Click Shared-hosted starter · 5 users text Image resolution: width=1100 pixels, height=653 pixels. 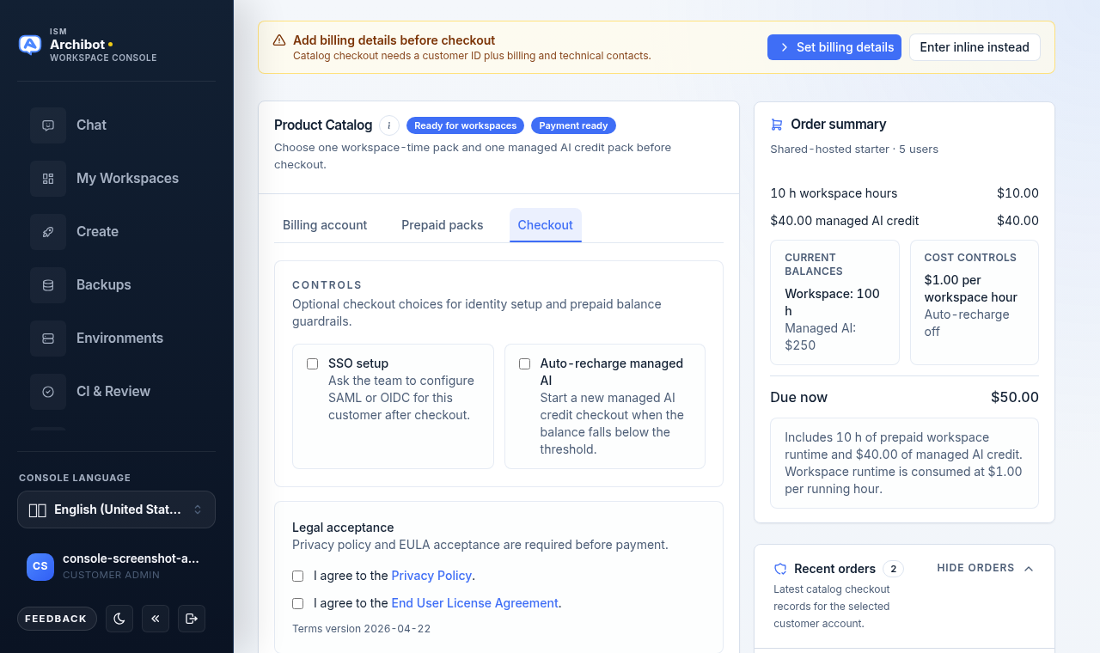coord(854,150)
